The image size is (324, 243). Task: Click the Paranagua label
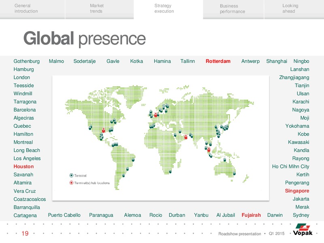pyautogui.click(x=101, y=215)
